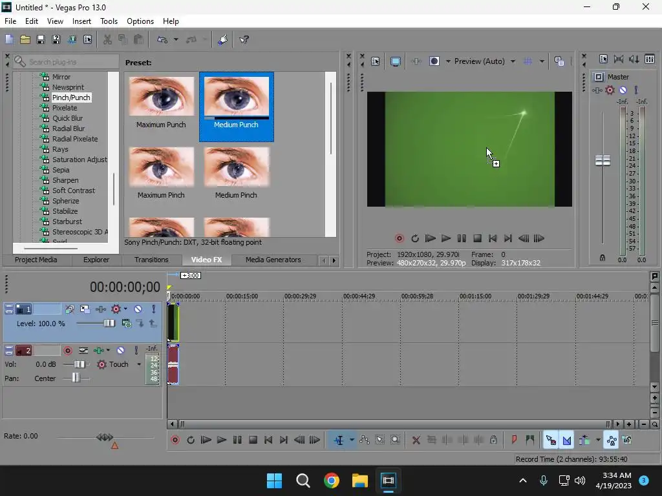Open the Options menu
662x496 pixels.
point(140,21)
